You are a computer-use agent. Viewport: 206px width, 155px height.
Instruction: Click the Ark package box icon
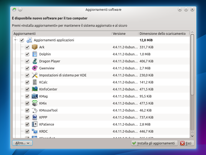tap(35, 47)
